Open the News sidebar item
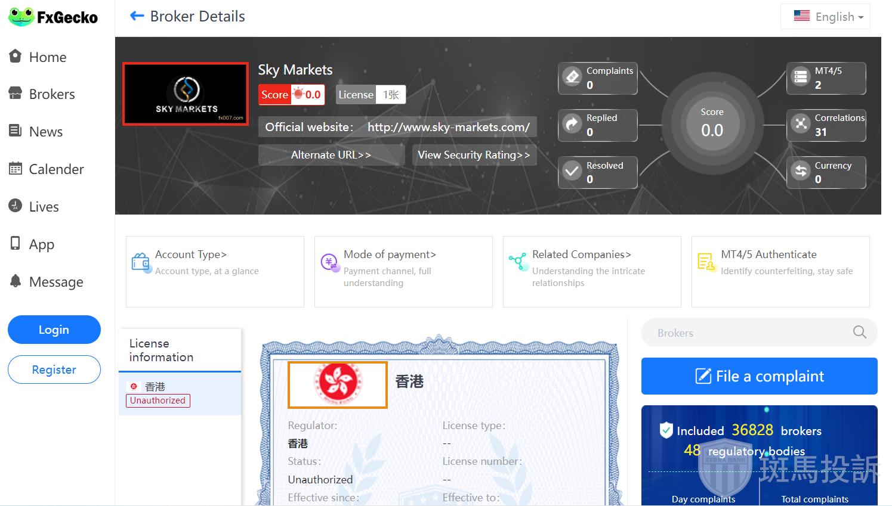The width and height of the screenshot is (892, 506). click(45, 132)
